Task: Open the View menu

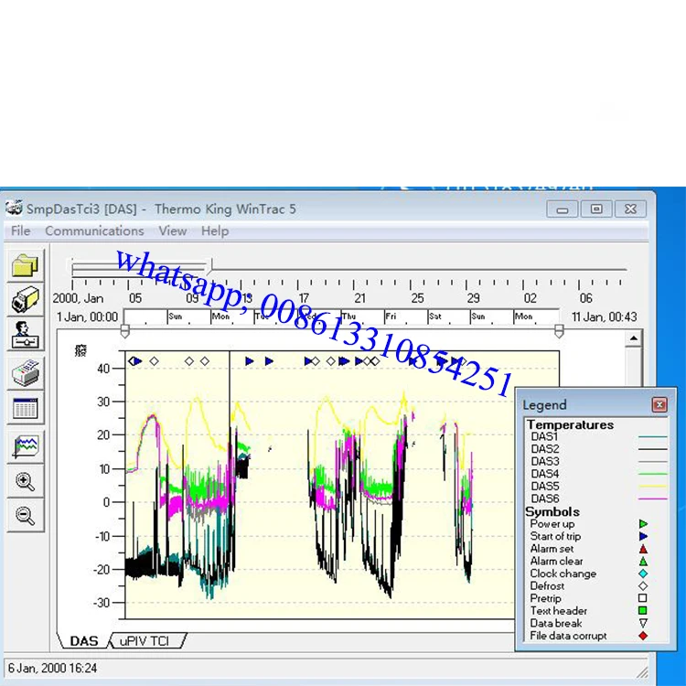Action: [x=172, y=231]
